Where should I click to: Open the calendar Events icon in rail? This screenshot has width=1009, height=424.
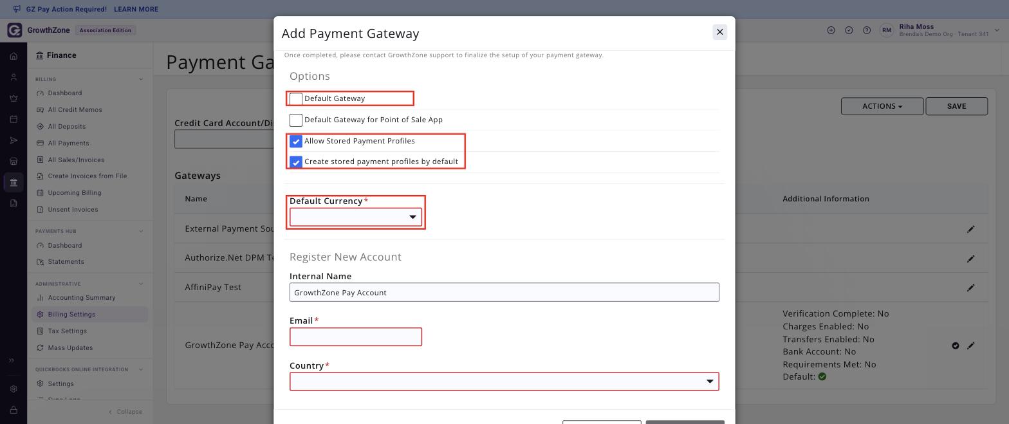[14, 119]
